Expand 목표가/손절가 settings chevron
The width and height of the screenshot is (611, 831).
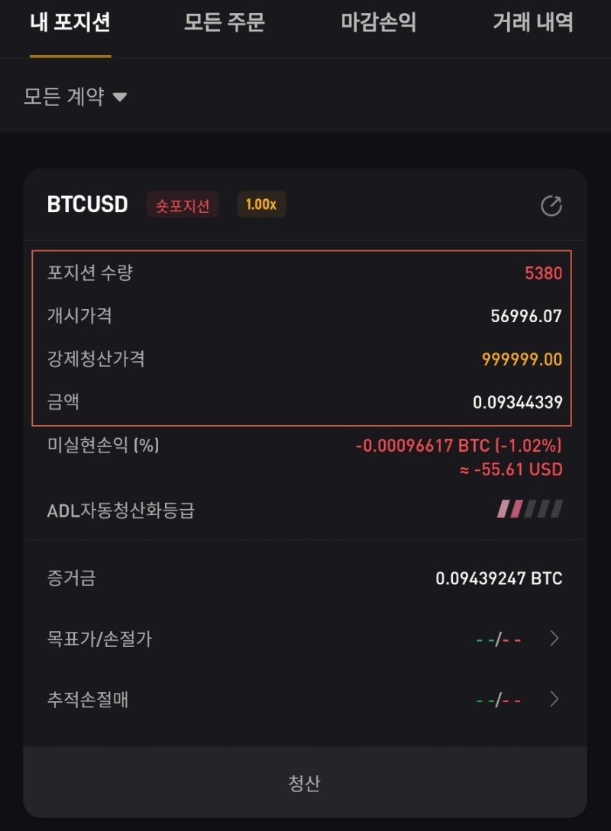click(555, 639)
